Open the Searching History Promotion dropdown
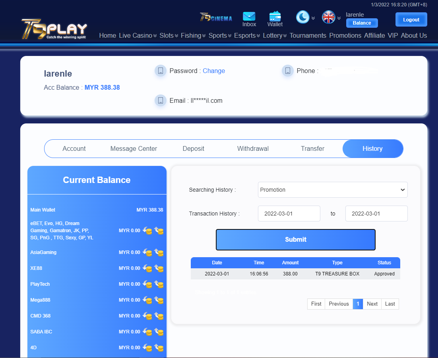Image resolution: width=438 pixels, height=358 pixels. (333, 190)
